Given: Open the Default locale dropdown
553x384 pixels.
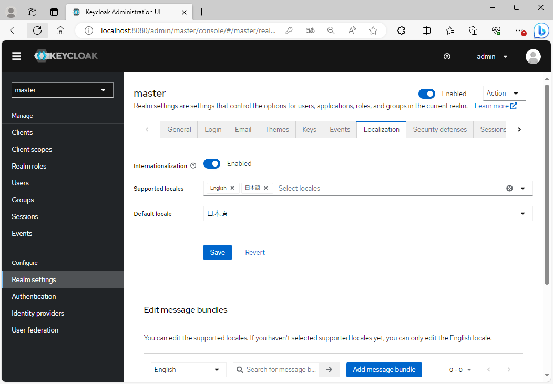Looking at the screenshot, I should 368,213.
